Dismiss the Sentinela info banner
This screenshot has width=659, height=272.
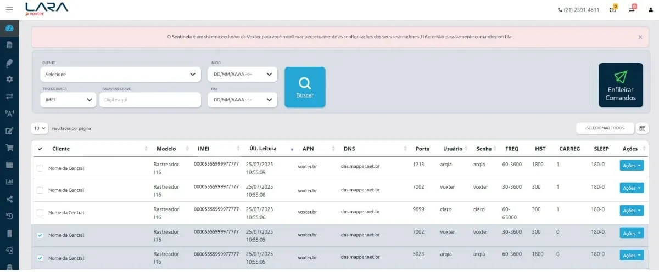640,37
